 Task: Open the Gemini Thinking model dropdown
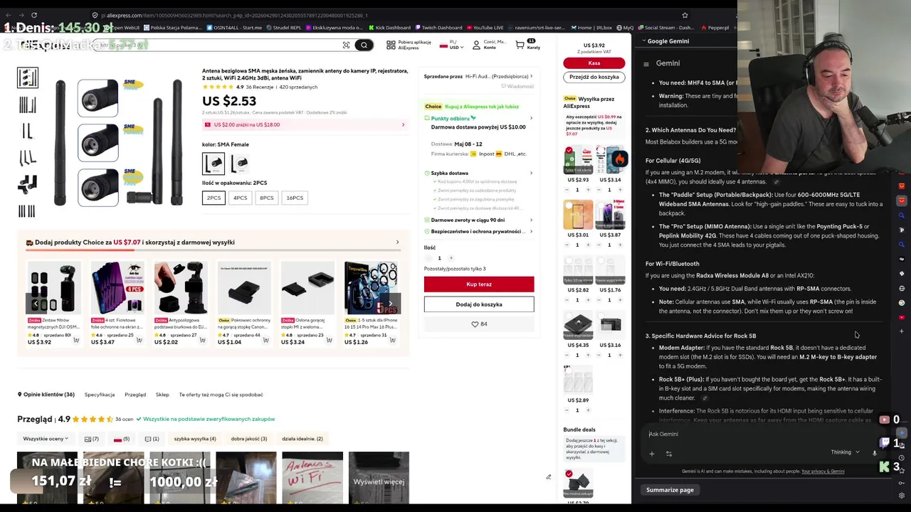(x=845, y=452)
